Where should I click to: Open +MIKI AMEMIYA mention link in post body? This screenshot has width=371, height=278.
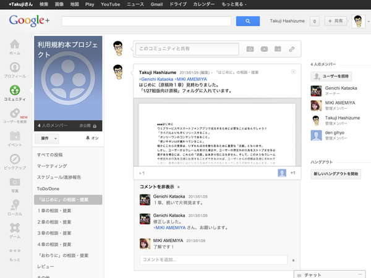(x=190, y=79)
